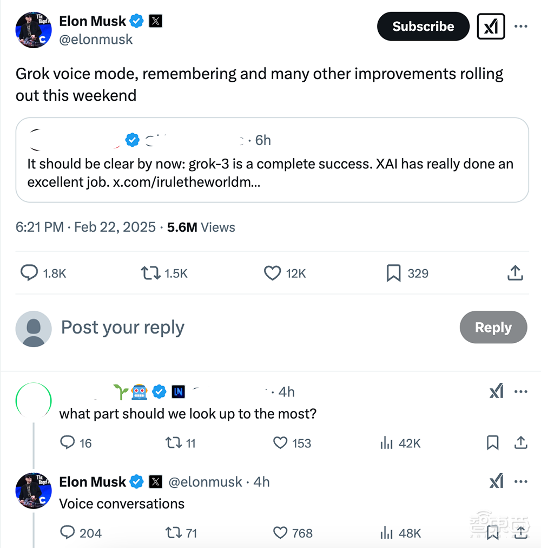Open comments on Voice conversations reply

point(68,533)
